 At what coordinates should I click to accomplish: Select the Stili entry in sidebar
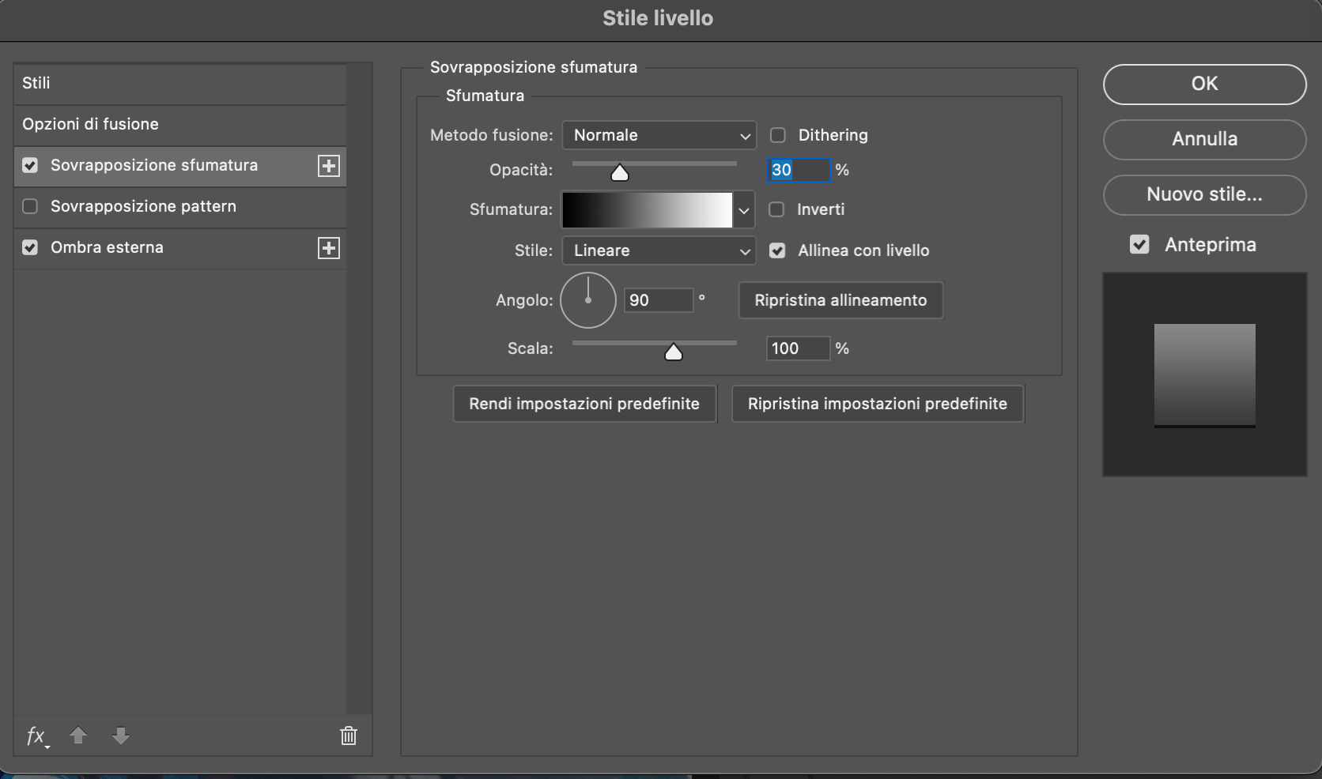coord(180,83)
